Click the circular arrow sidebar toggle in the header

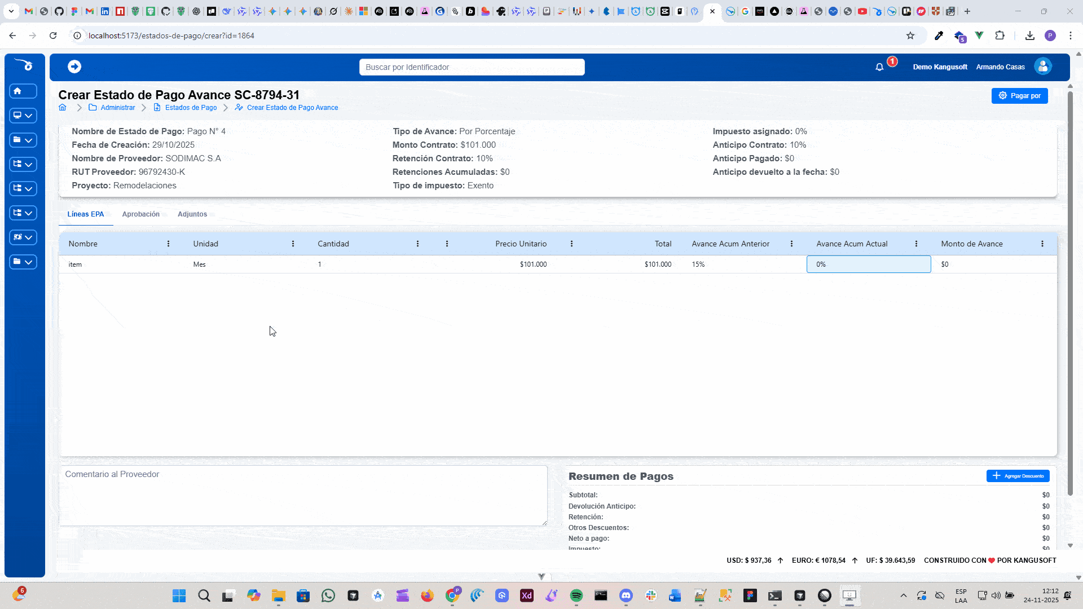pos(74,67)
